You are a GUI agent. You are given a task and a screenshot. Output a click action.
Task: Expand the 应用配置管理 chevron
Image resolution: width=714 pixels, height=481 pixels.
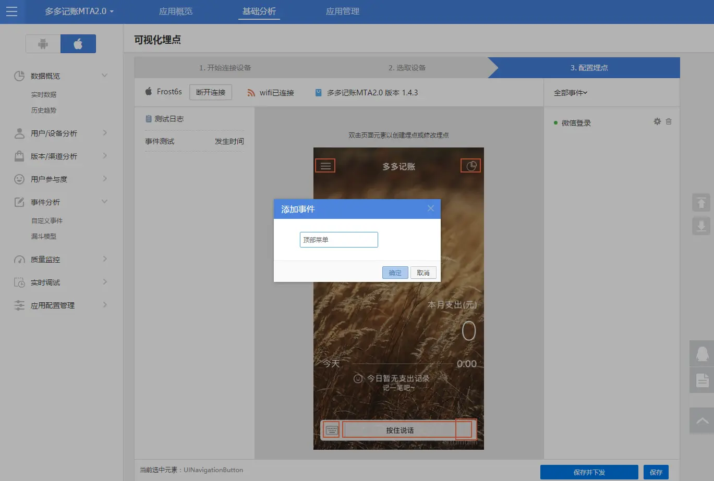point(105,305)
